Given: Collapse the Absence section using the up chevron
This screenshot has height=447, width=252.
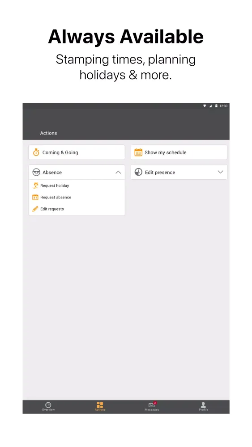Looking at the screenshot, I should click(x=118, y=172).
